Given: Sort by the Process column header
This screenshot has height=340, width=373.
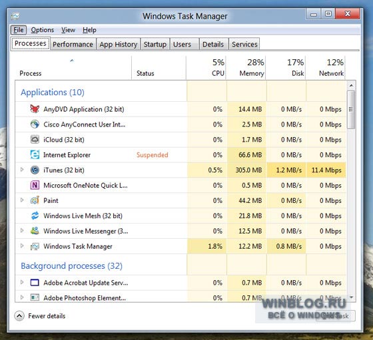Looking at the screenshot, I should click(73, 68).
